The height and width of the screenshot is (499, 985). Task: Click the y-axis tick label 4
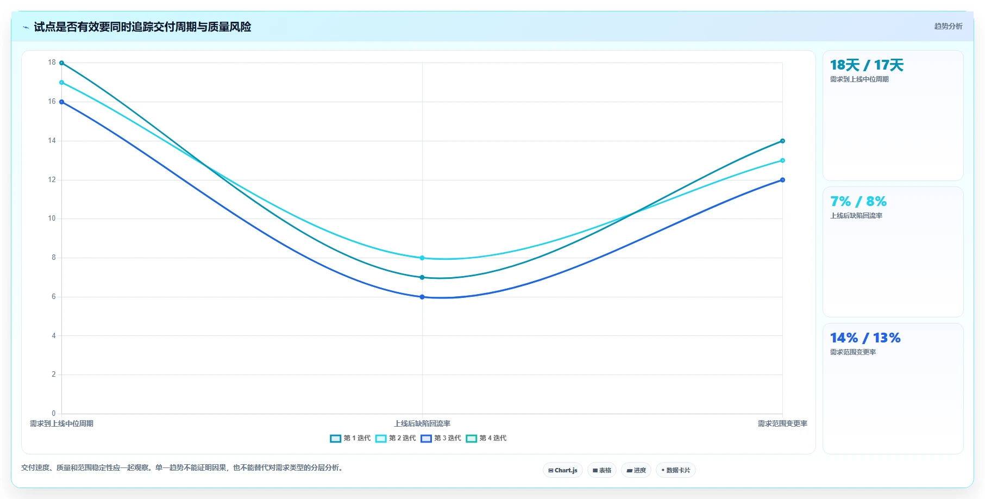(x=53, y=336)
